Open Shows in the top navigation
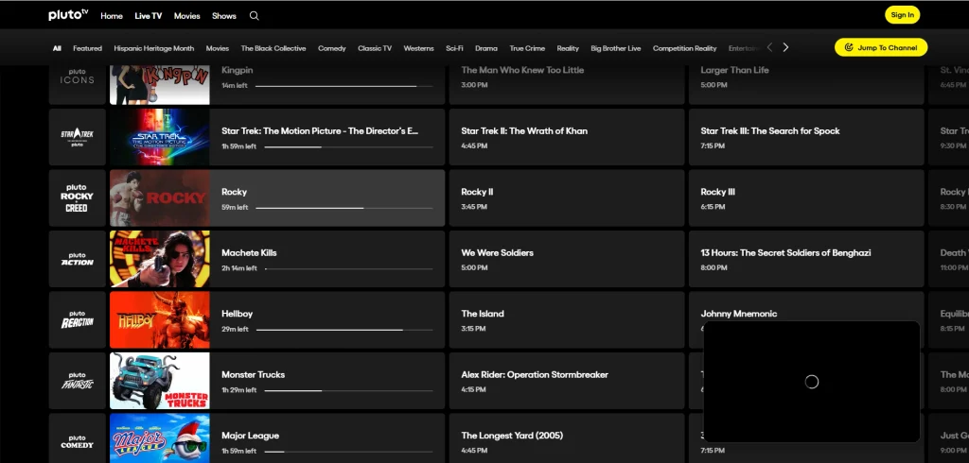This screenshot has height=463, width=969. [x=223, y=16]
